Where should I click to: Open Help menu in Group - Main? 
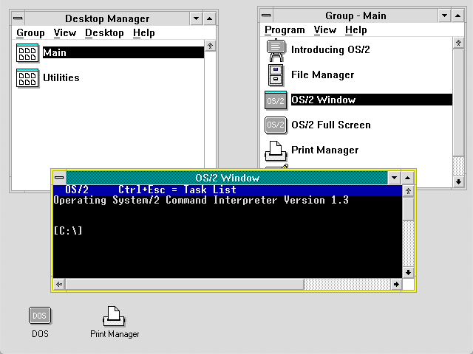[356, 29]
